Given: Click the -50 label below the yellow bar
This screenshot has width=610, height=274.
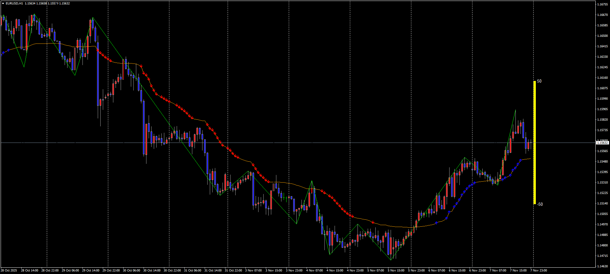Looking at the screenshot, I should (x=540, y=204).
